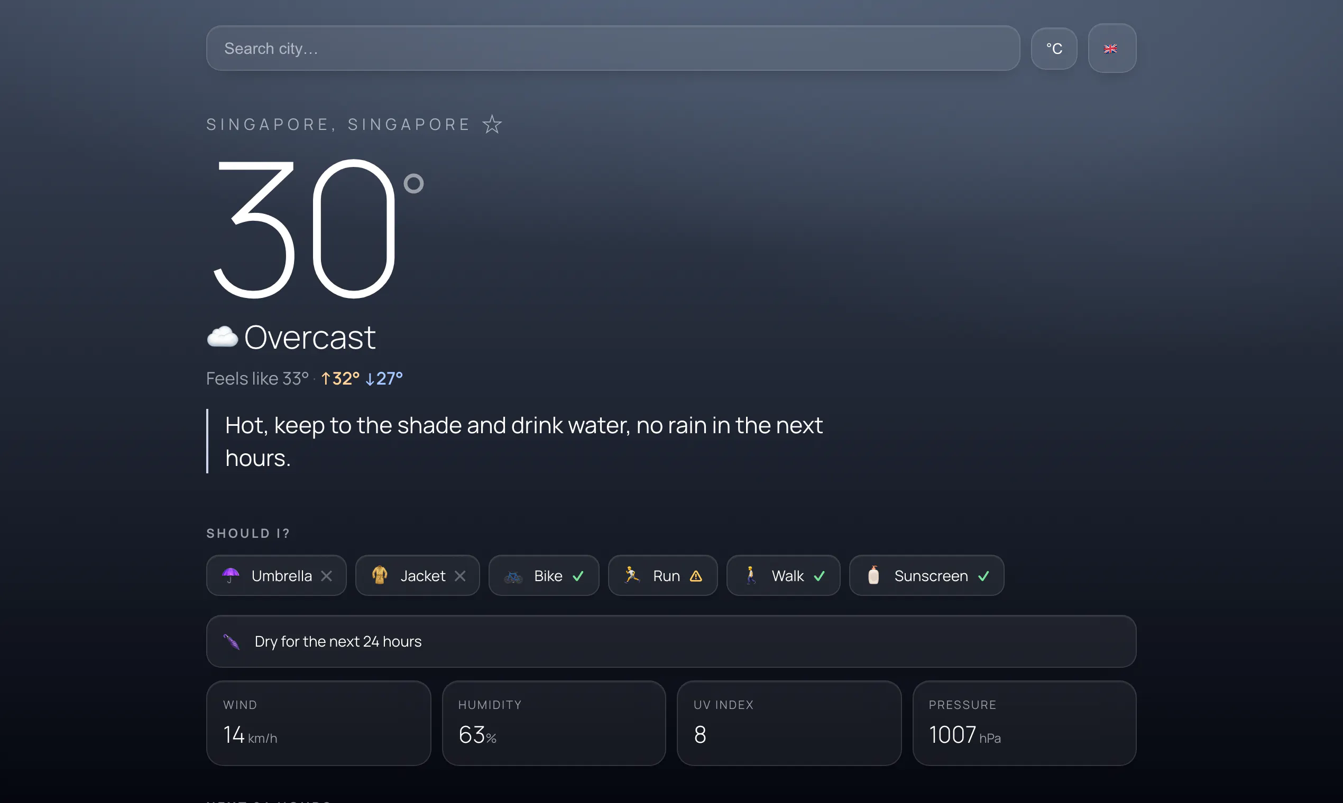Open the language selector with UK flag
The width and height of the screenshot is (1343, 803).
click(1112, 48)
